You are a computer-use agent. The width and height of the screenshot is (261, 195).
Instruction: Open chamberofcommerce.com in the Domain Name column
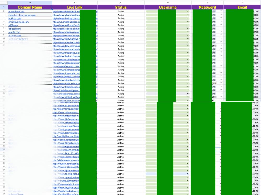[22, 15]
